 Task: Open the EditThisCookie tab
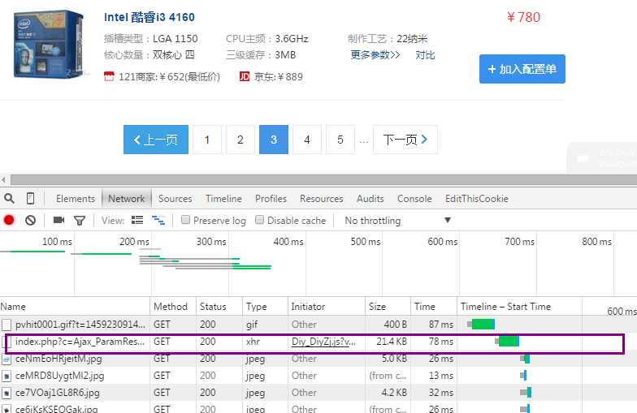click(x=476, y=198)
